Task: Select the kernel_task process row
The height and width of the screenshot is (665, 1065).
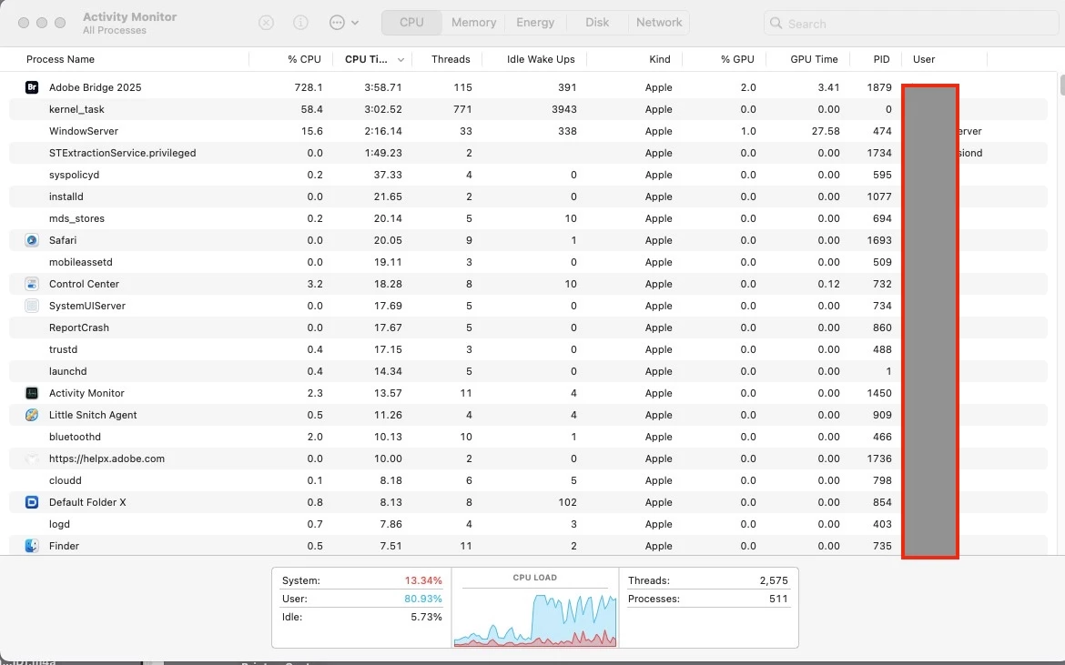Action: [x=528, y=109]
